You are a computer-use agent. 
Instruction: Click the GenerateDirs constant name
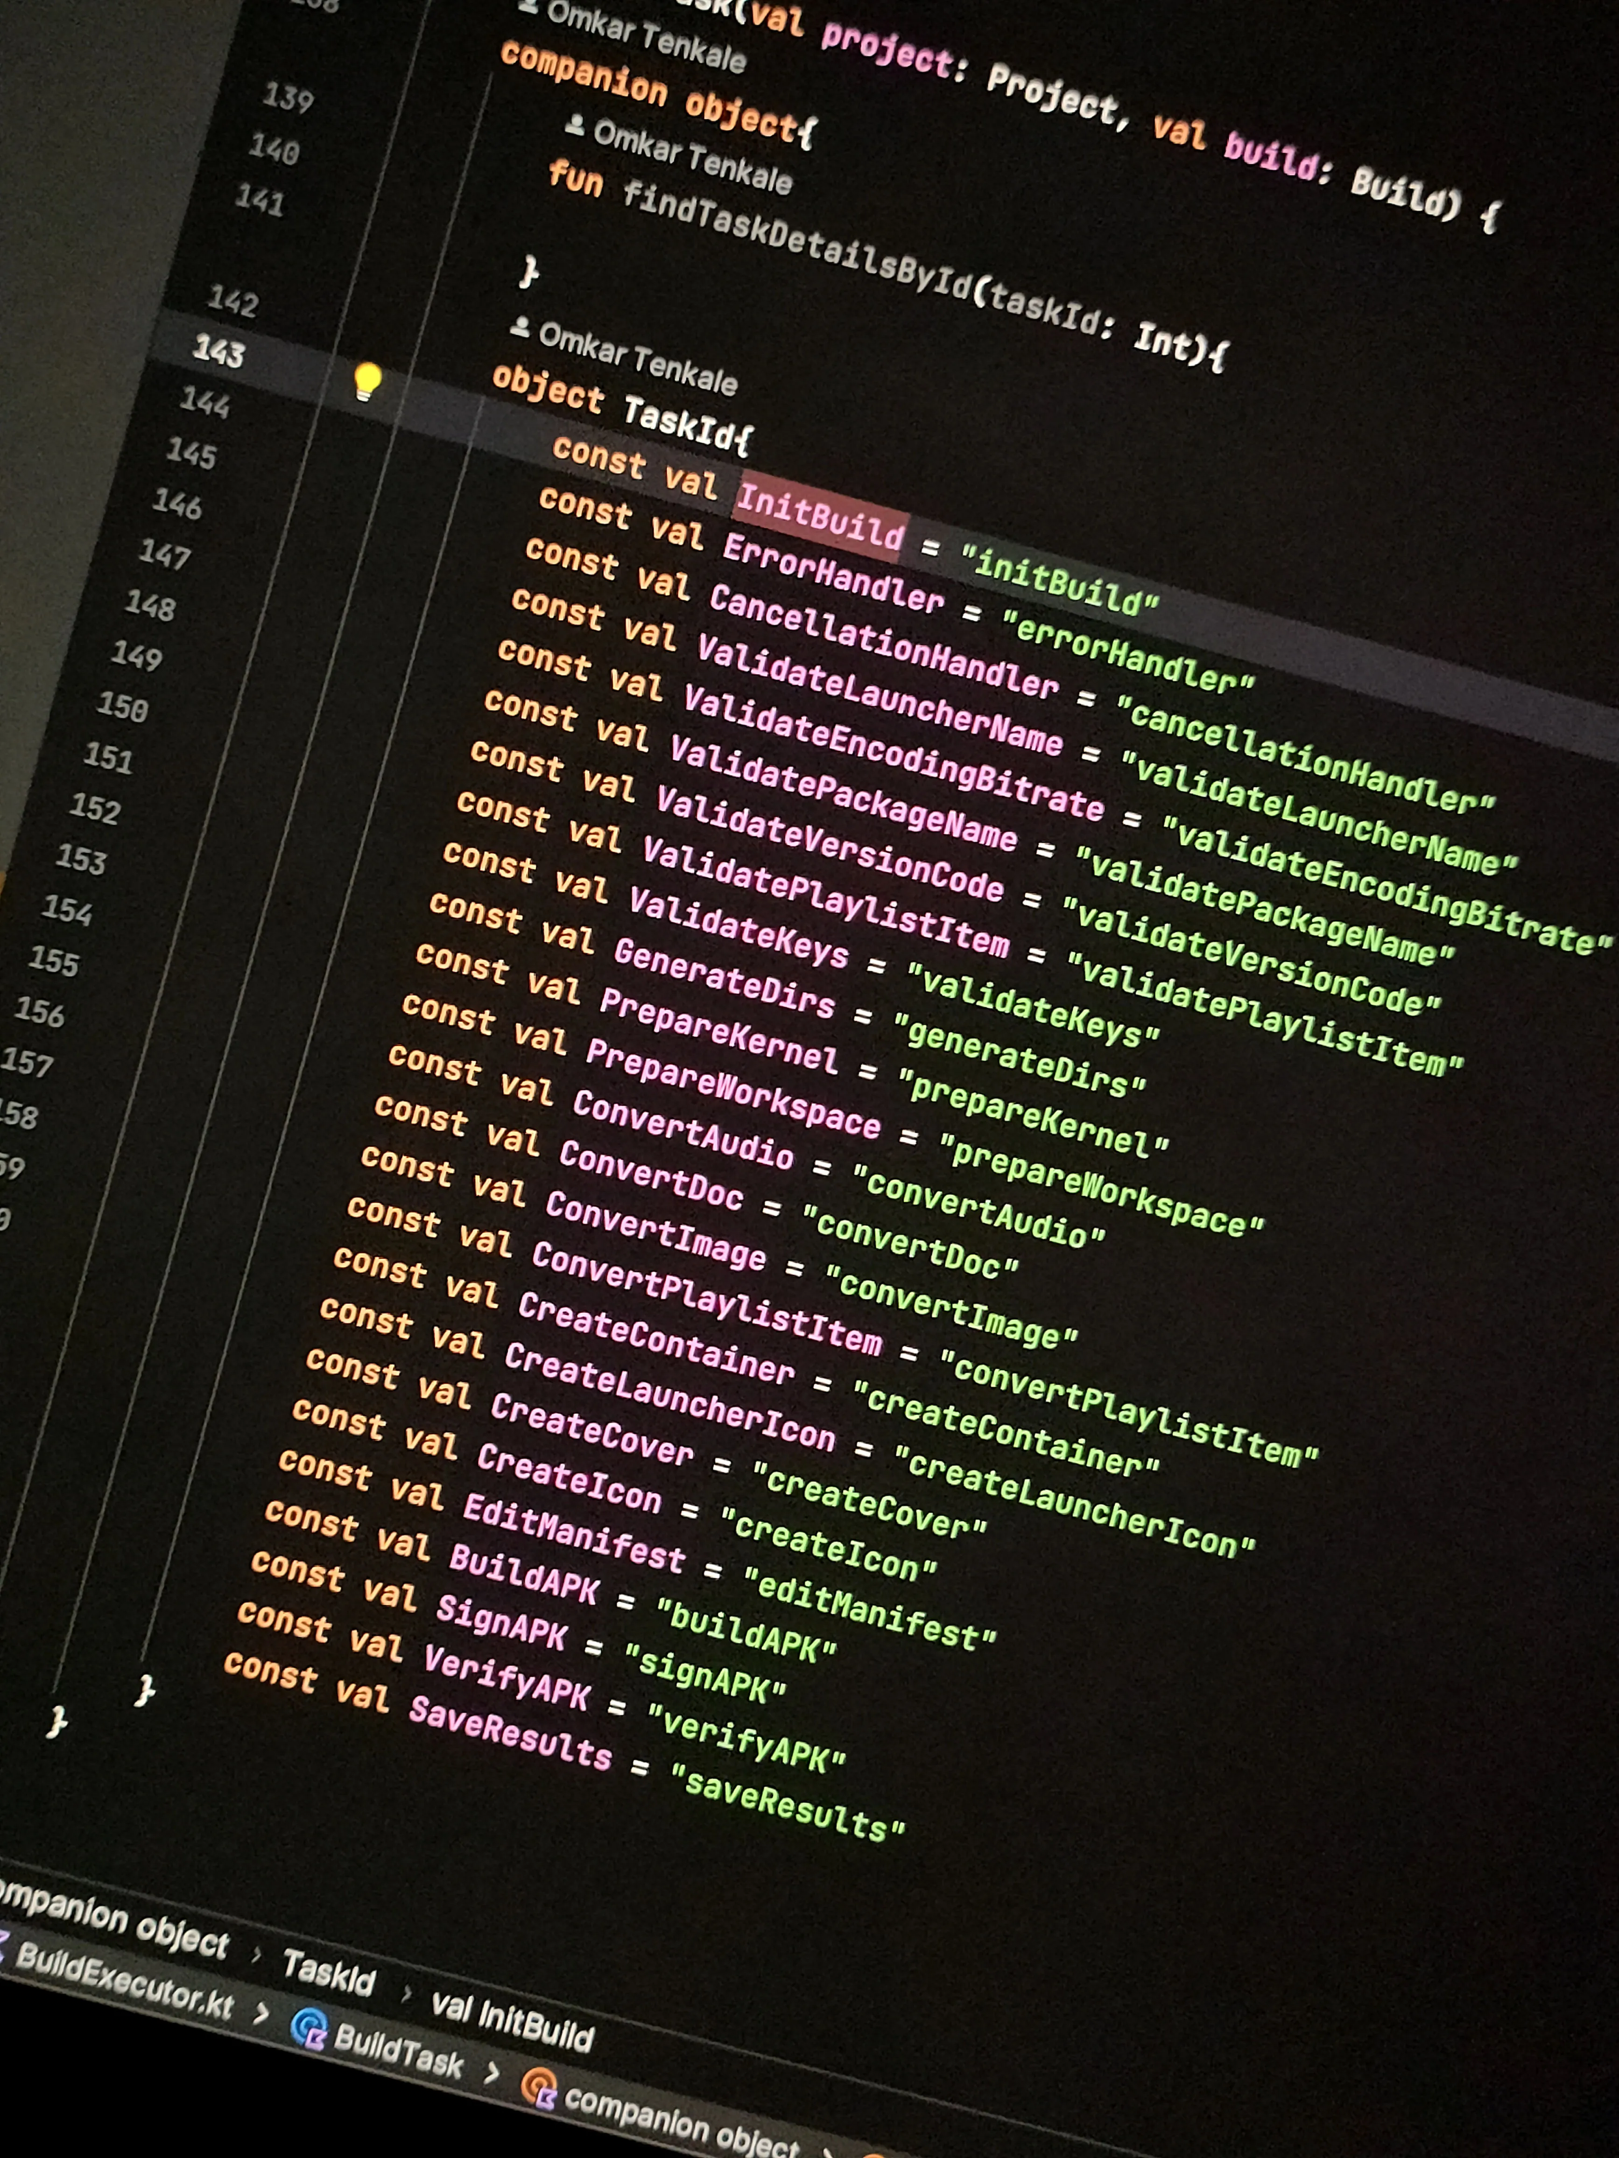coord(724,979)
